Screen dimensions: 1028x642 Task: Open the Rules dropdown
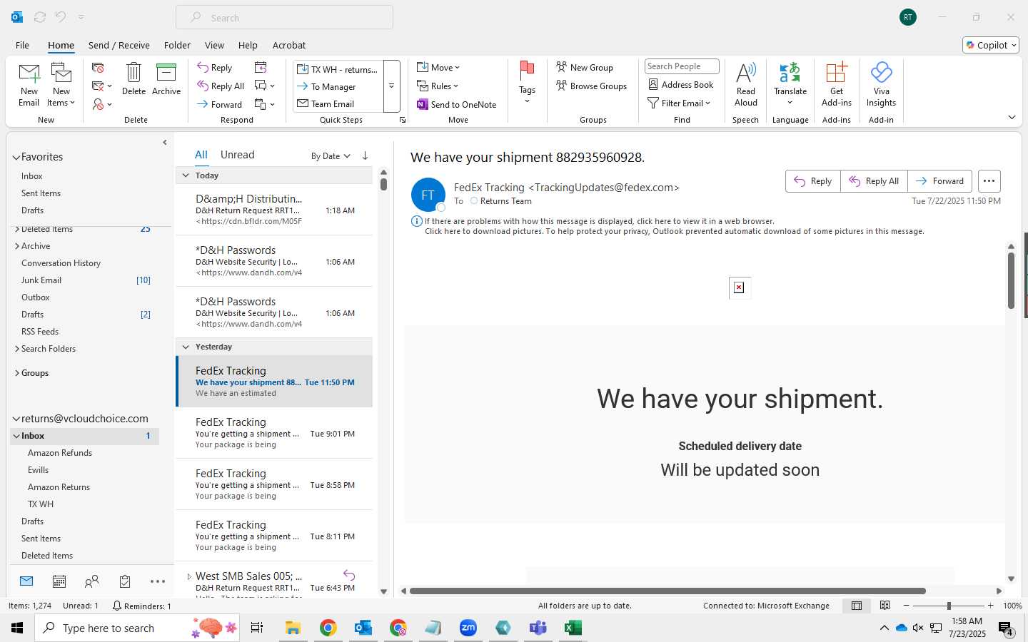pyautogui.click(x=438, y=86)
